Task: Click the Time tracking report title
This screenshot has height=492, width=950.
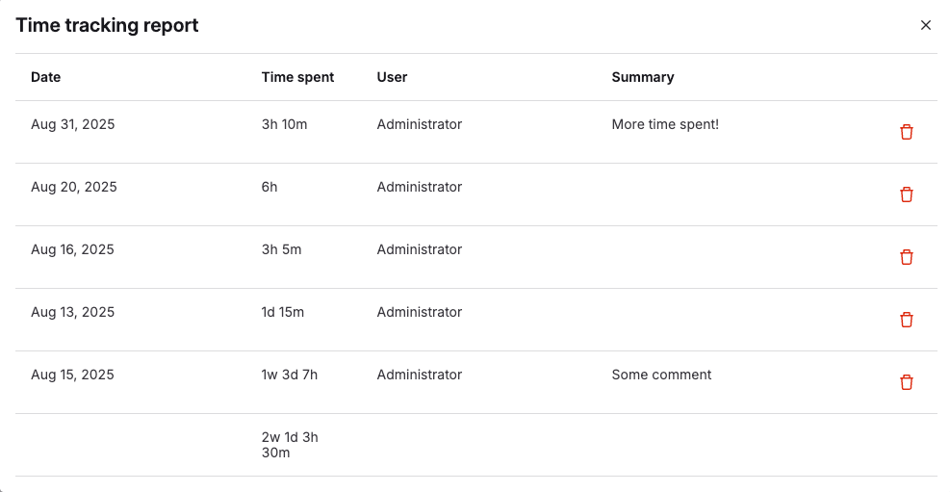Action: [107, 26]
